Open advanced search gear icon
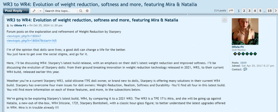The image size is (278, 112). click(87, 11)
